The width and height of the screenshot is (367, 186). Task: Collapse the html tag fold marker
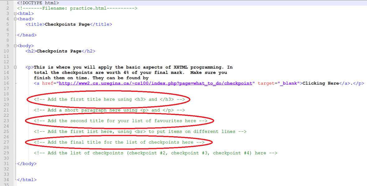pos(15,14)
